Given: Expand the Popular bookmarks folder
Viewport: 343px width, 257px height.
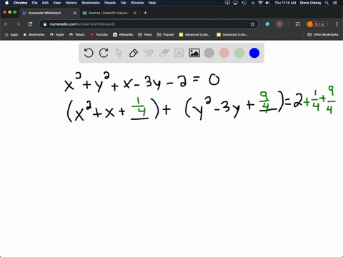Looking at the screenshot, I should click(166, 34).
